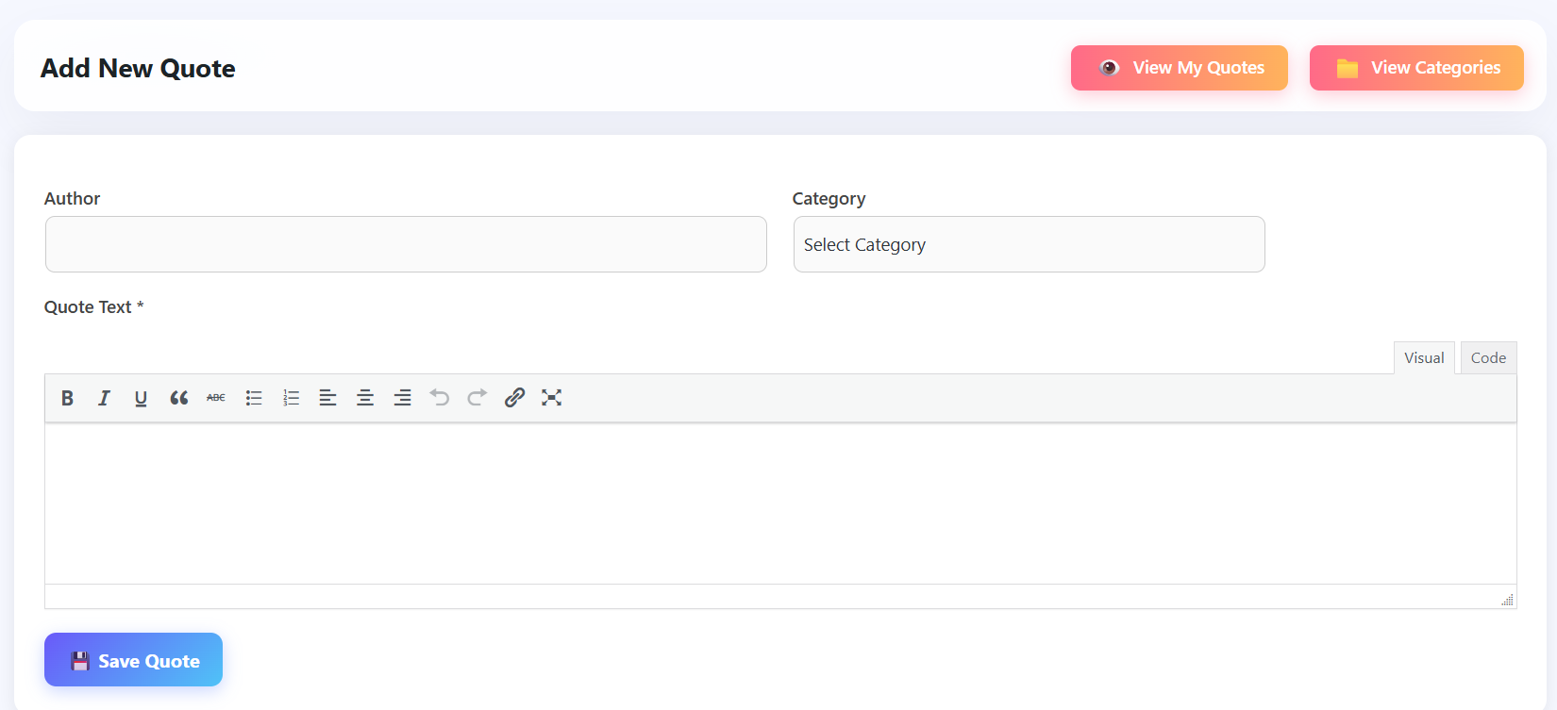Undo the last edit
This screenshot has height=710, width=1557.
pyautogui.click(x=440, y=398)
